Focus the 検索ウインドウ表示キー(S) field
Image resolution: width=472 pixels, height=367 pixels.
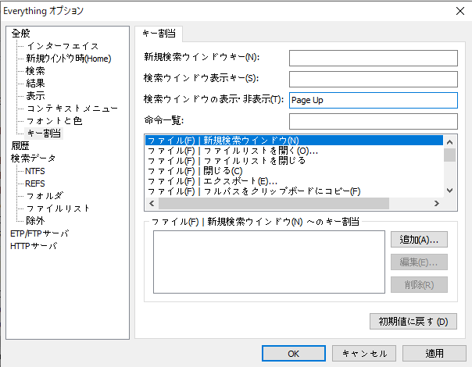click(374, 79)
